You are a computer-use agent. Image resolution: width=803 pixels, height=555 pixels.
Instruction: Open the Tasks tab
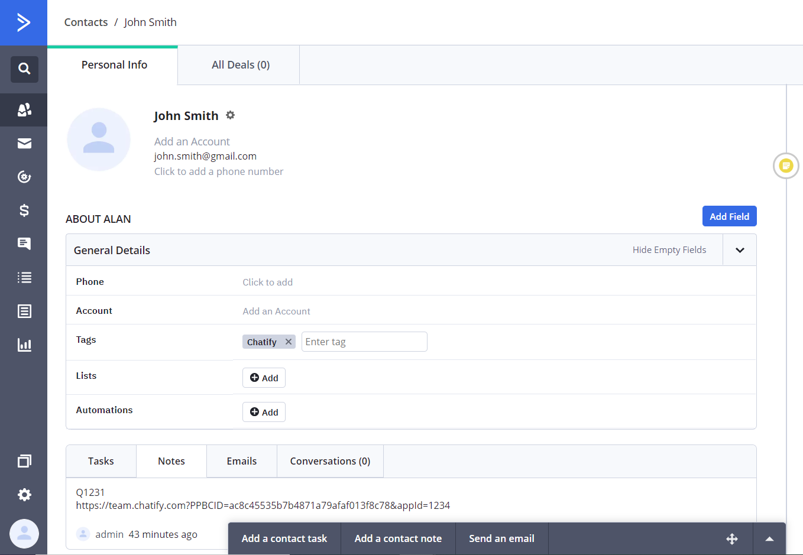coord(101,461)
